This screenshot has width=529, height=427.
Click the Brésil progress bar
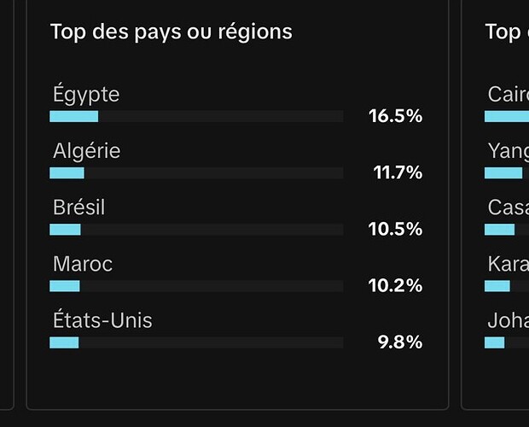[196, 229]
